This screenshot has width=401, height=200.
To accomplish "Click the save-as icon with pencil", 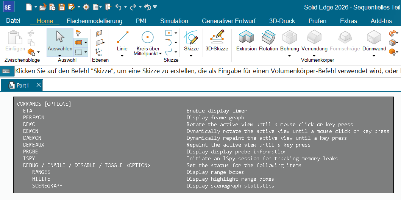I will coord(71,7).
